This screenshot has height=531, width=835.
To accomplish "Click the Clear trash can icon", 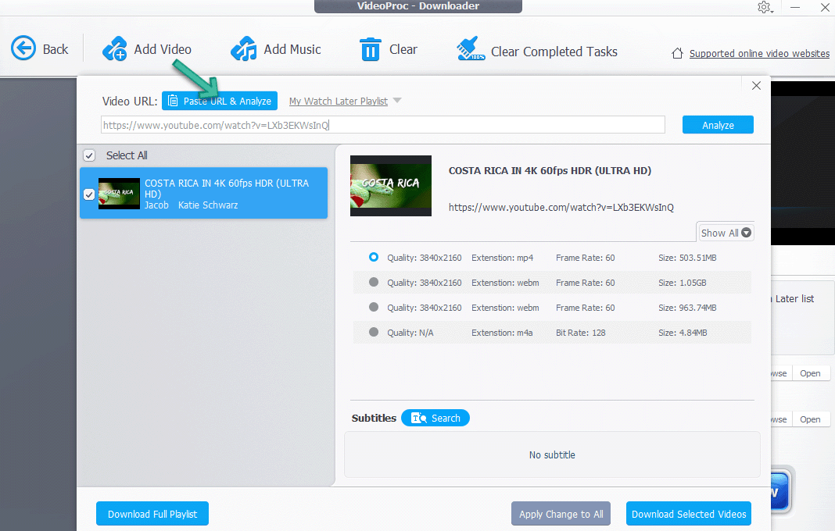I will pyautogui.click(x=370, y=49).
